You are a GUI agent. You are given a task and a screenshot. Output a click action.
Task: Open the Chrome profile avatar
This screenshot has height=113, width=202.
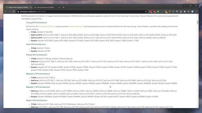[x=192, y=12]
